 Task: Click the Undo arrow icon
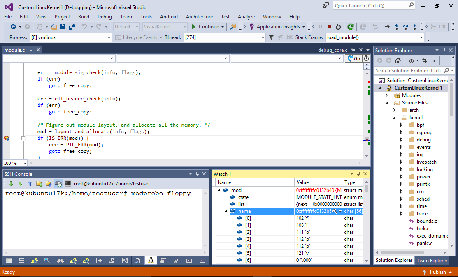pos(84,27)
